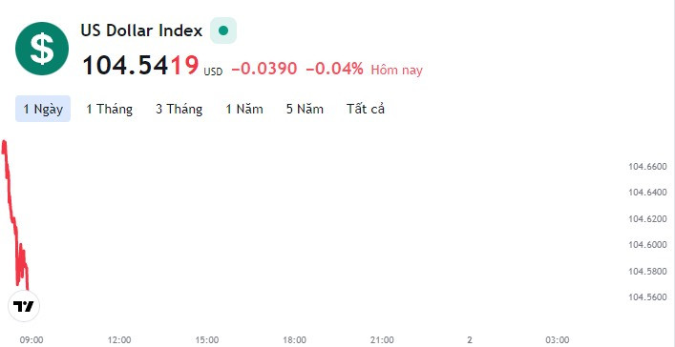
Task: Click the 18:00 time axis marker
Action: coord(295,340)
